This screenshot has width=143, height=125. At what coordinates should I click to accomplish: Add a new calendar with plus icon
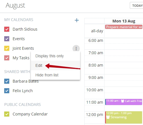tap(77, 20)
